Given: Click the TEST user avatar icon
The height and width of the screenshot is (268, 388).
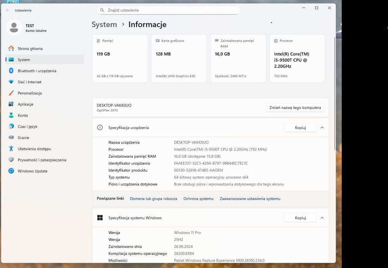Looking at the screenshot, I should (14, 27).
